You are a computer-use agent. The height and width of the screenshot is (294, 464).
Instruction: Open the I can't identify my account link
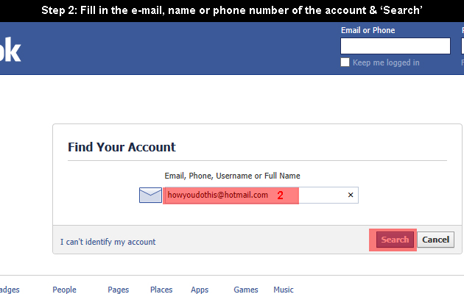point(108,242)
